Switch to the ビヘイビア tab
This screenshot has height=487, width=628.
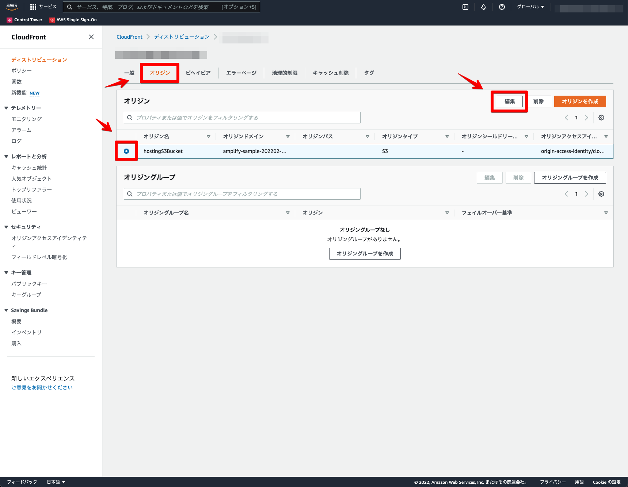pyautogui.click(x=198, y=73)
